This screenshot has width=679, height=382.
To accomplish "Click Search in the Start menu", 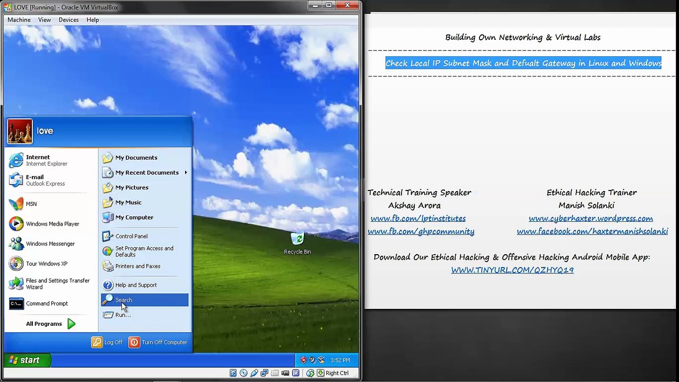I will (x=144, y=300).
